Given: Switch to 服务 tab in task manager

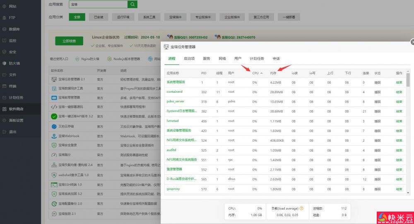Looking at the screenshot, I should coord(207,58).
